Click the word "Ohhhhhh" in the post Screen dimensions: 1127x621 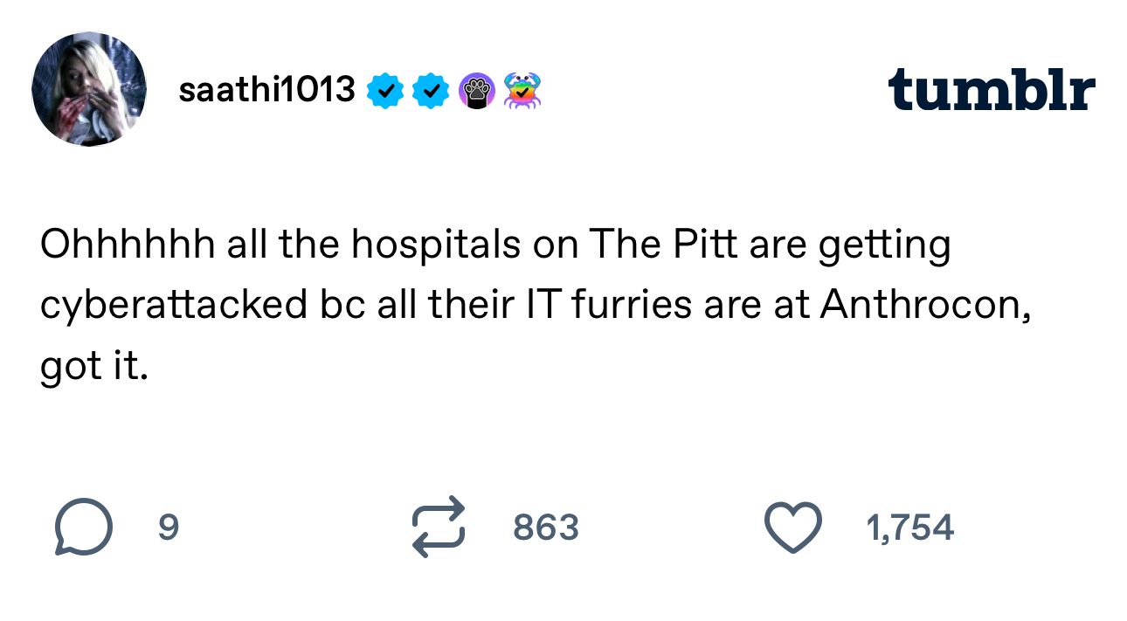tap(128, 247)
